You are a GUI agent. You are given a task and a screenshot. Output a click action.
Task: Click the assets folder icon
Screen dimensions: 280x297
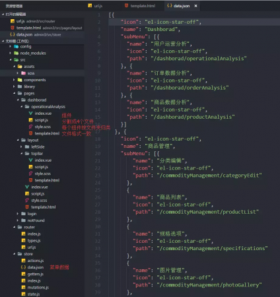click(20, 67)
